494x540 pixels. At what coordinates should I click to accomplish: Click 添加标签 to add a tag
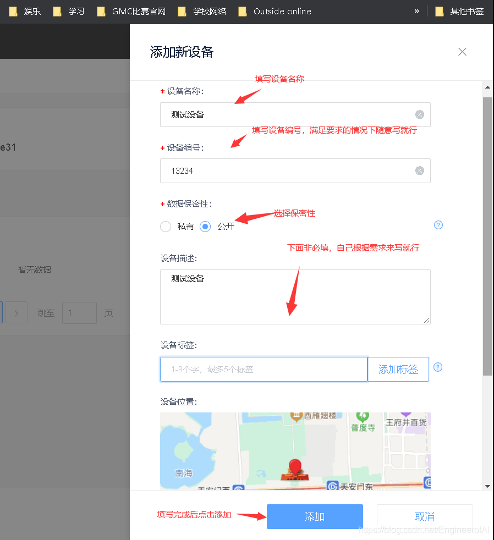(398, 369)
